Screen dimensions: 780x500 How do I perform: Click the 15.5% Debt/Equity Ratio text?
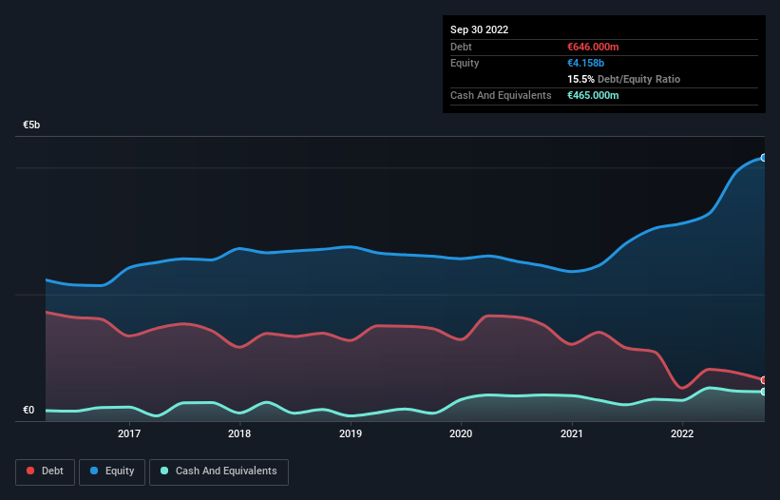(624, 79)
